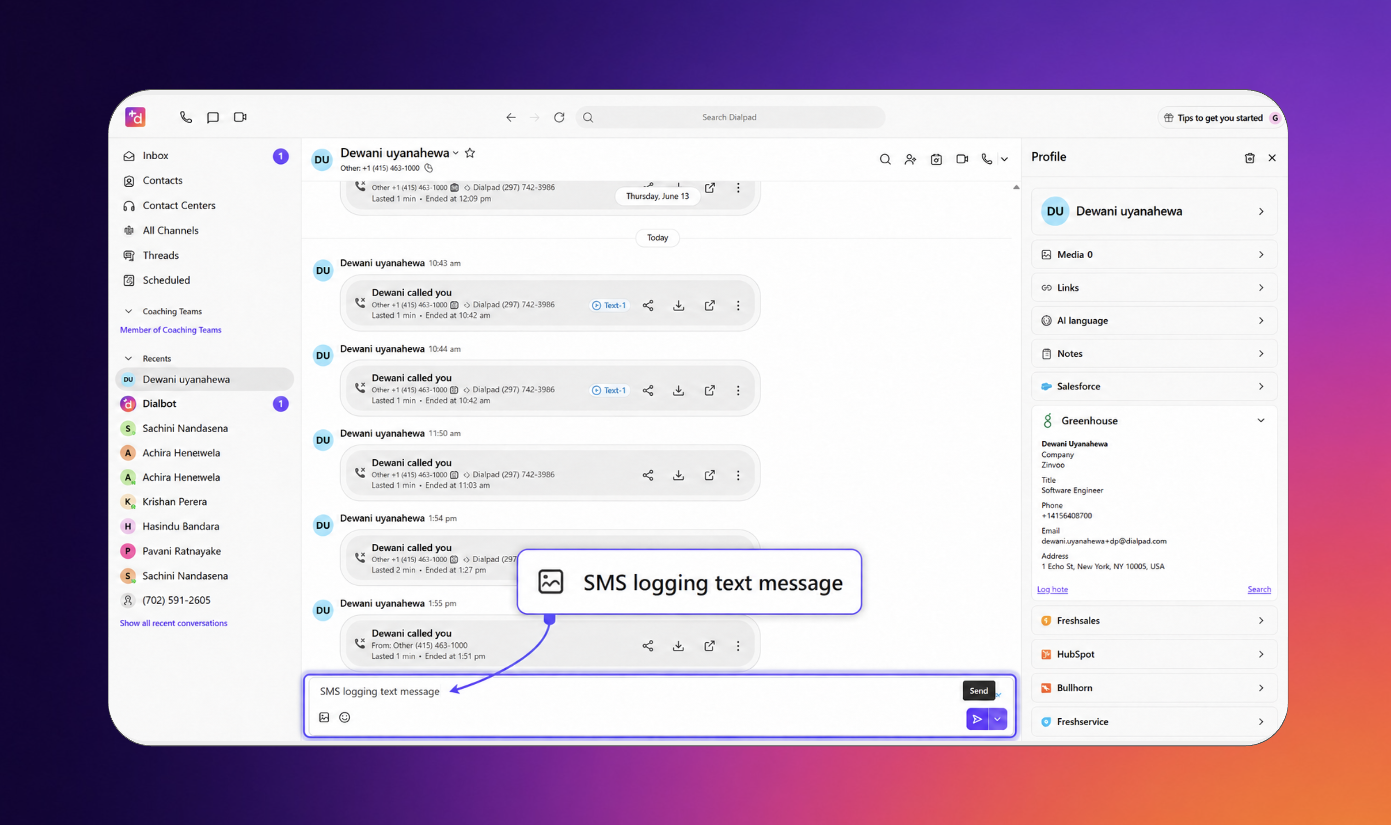Open Inbox in sidebar
The width and height of the screenshot is (1391, 825).
point(205,156)
